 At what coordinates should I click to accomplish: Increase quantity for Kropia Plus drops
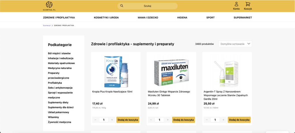coord(112,120)
